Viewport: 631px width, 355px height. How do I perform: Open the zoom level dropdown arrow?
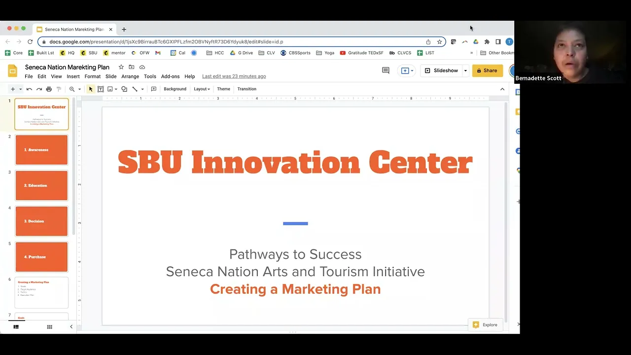click(x=79, y=89)
